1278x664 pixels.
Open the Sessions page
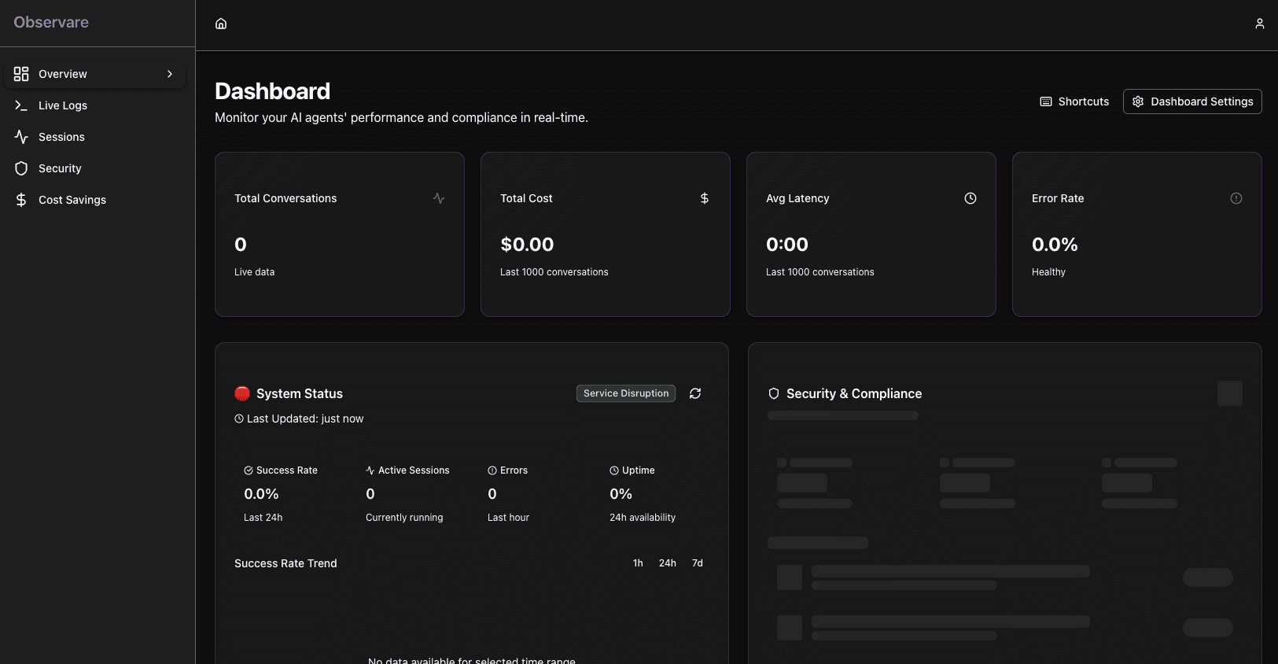95,137
